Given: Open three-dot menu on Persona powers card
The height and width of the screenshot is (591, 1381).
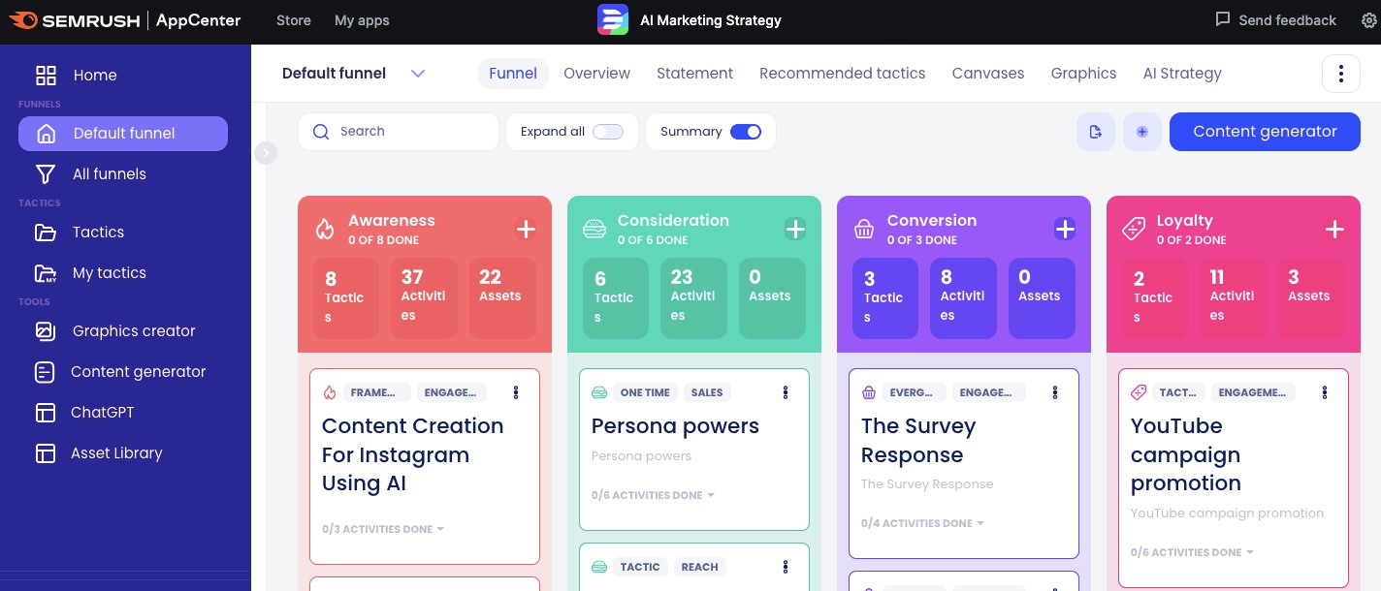Looking at the screenshot, I should click(786, 392).
